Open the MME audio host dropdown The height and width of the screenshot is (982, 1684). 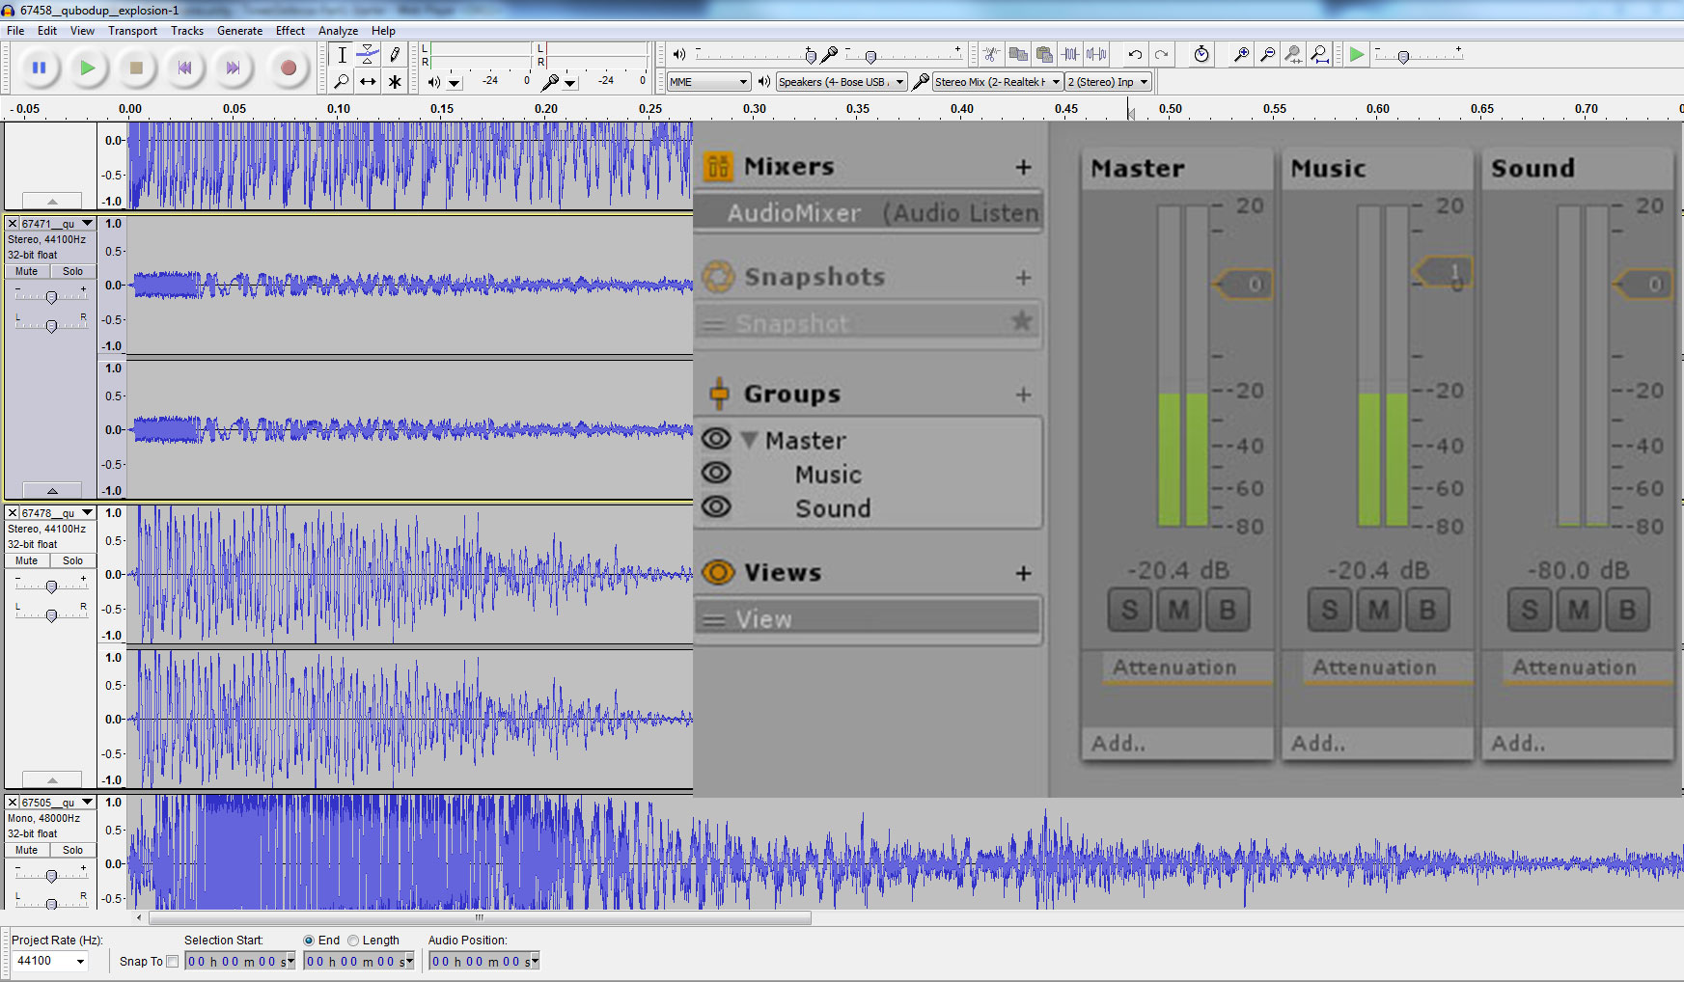tap(742, 82)
